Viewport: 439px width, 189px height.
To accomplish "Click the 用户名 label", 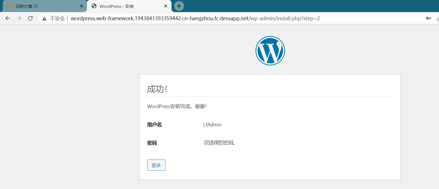I will pos(154,125).
